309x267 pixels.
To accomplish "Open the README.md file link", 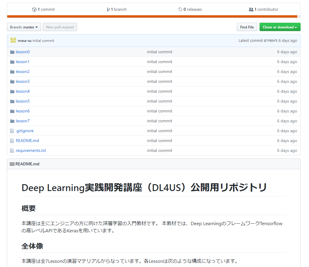I will coord(27,141).
